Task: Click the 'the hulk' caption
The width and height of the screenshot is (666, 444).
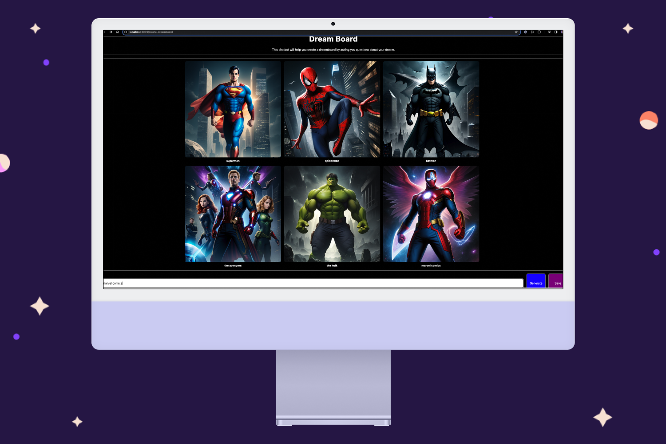Action: coord(332,266)
